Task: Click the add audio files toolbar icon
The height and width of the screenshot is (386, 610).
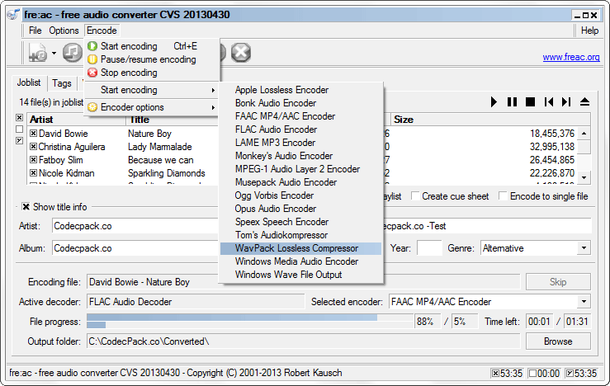Action: coord(36,54)
